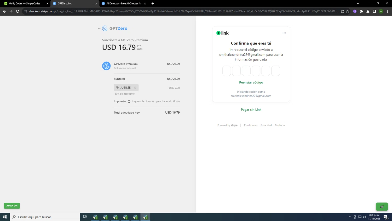Remove the JUBILEE promo code
The height and width of the screenshot is (221, 392).
[x=135, y=88]
